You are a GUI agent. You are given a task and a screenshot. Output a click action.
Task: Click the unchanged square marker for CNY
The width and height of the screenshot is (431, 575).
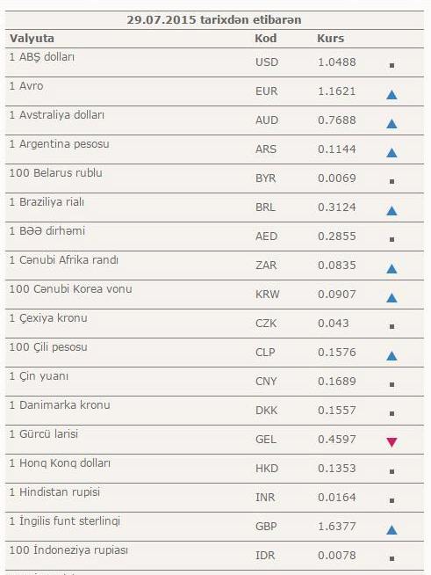[391, 385]
